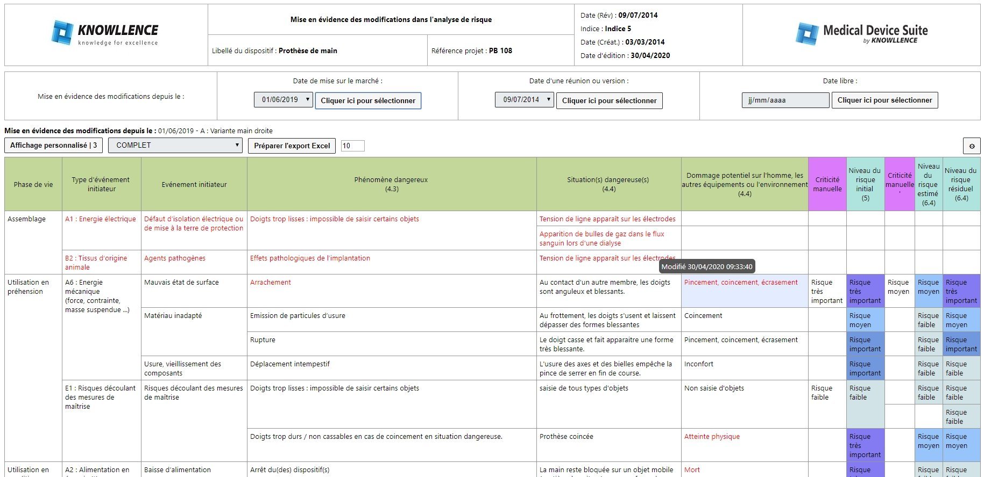Open the COMPLET display mode dropdown
Screen dimensions: 984x477
coord(175,145)
